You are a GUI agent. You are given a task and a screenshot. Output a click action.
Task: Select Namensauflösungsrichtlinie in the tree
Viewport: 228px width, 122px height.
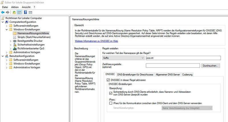pyautogui.click(x=33, y=33)
